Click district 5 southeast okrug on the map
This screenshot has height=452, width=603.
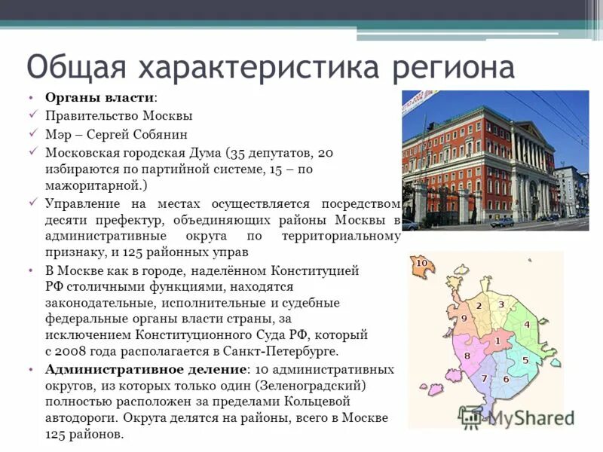[525, 359]
